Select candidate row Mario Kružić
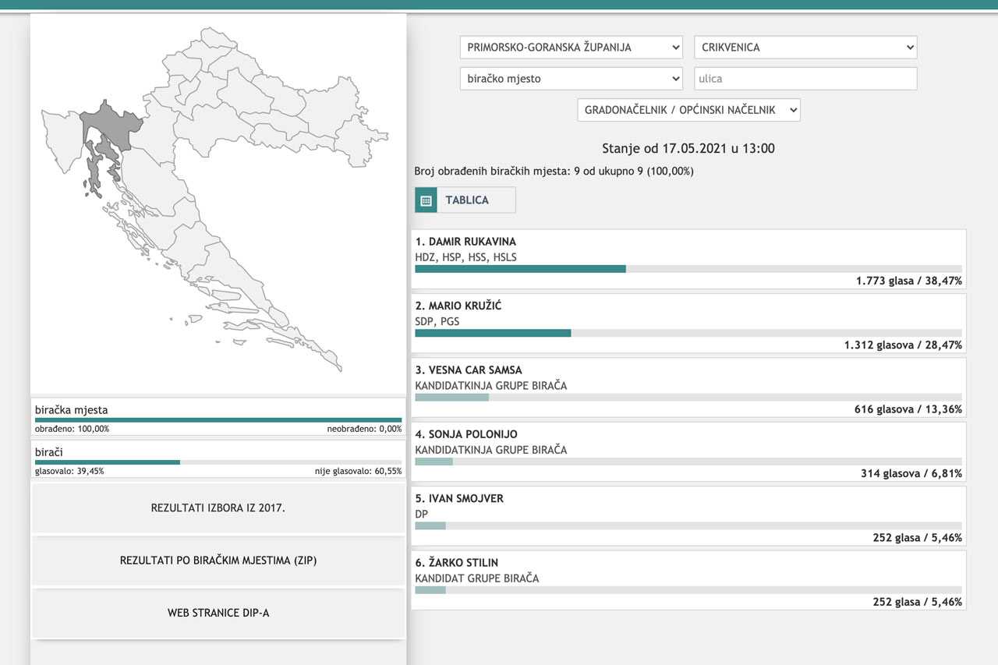The height and width of the screenshot is (665, 998). click(688, 324)
